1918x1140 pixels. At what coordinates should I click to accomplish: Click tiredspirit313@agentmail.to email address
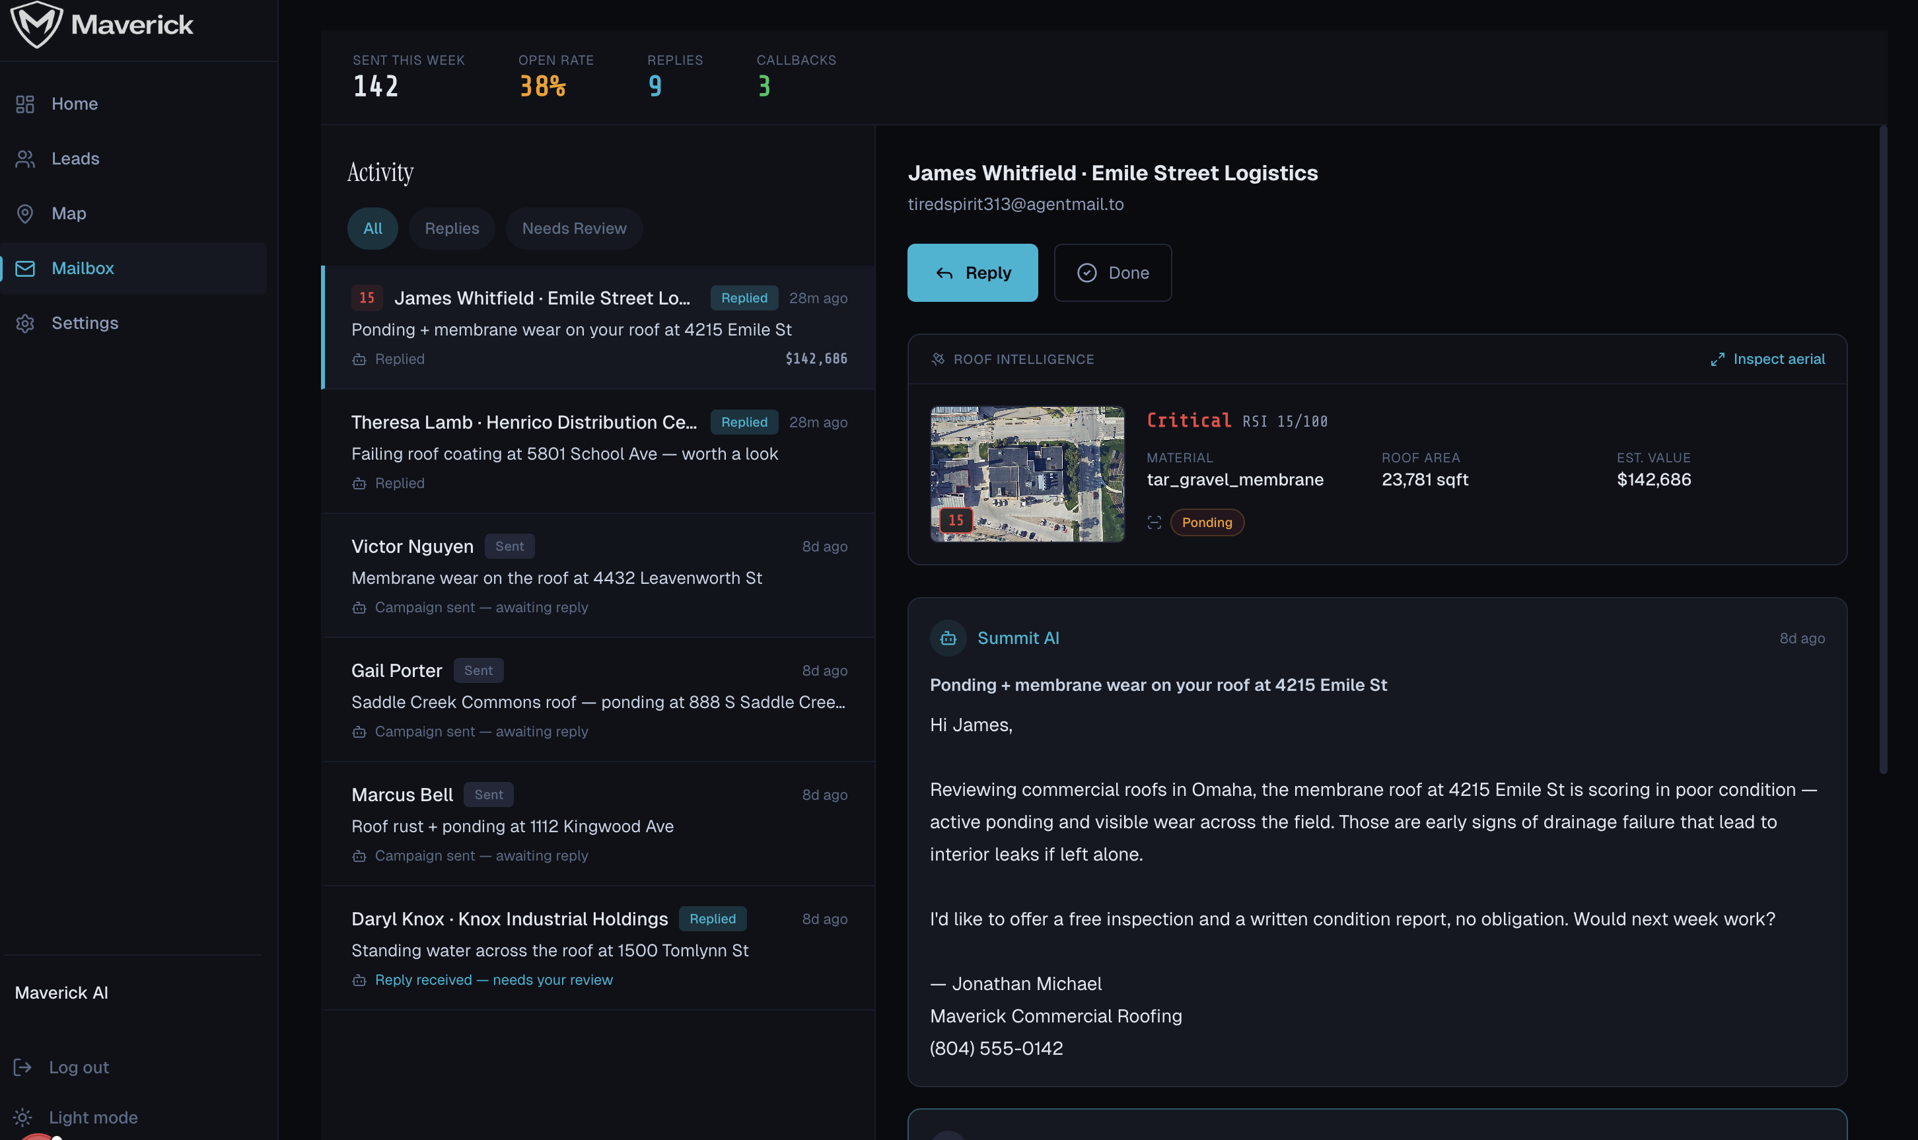click(x=1015, y=204)
